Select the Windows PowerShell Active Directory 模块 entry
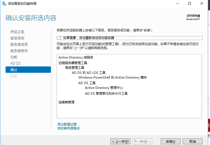 click(x=113, y=78)
